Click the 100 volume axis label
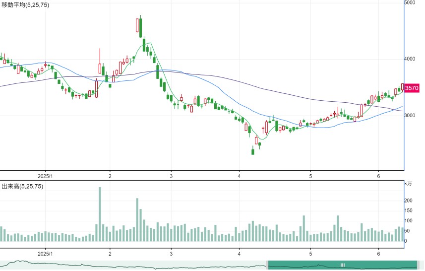Viewport: 425px width, 271px height. click(408, 220)
